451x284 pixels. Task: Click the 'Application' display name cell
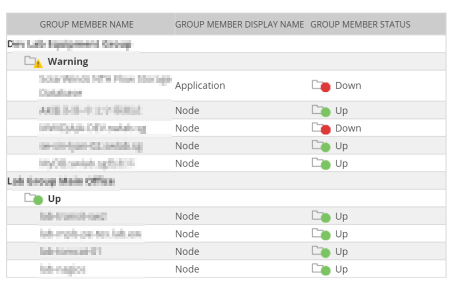200,86
